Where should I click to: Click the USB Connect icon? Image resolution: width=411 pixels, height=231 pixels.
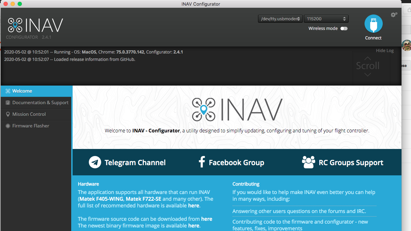(374, 24)
